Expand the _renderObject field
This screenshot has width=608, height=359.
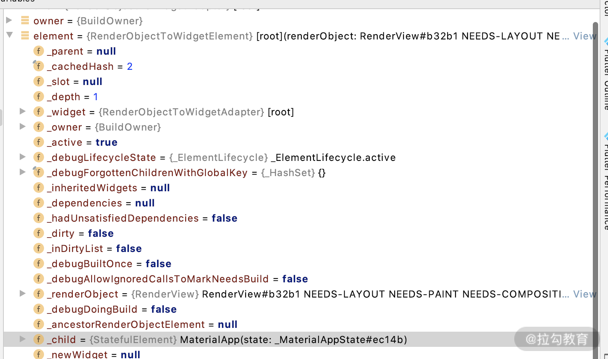(22, 293)
